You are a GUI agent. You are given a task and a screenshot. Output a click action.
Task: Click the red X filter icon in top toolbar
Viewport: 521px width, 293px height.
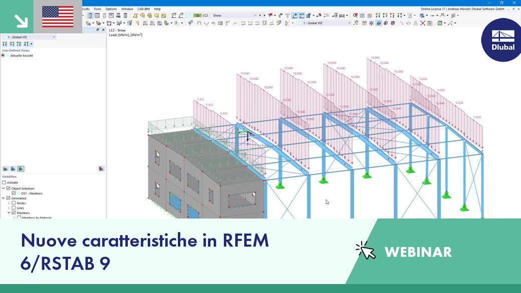pyautogui.click(x=271, y=16)
